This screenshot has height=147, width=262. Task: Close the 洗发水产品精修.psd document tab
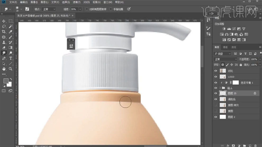73,16
